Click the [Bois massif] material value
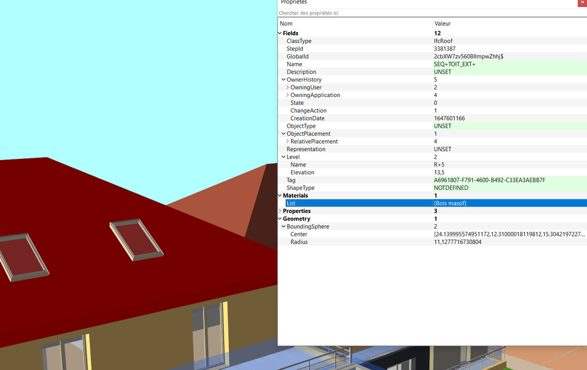Screen dimensions: 587x370 coord(450,204)
